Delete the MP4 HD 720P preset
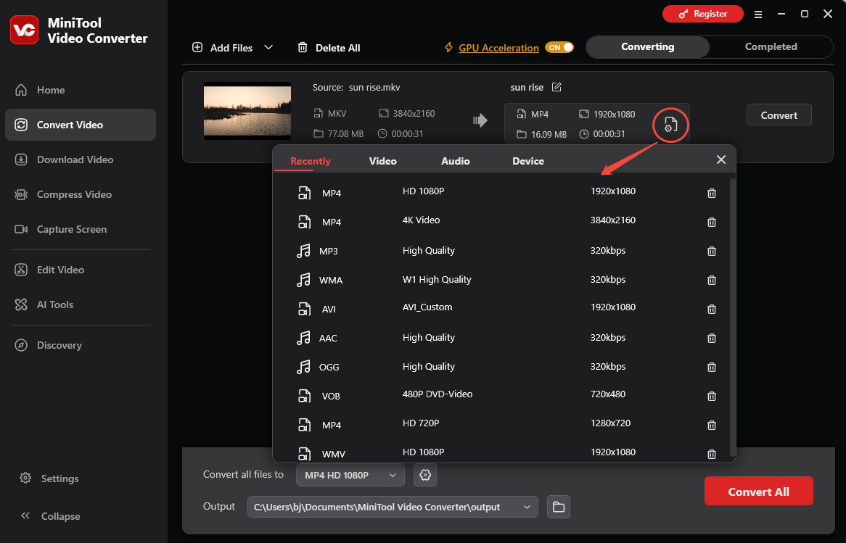Screen dimensions: 846x543 tap(712, 426)
